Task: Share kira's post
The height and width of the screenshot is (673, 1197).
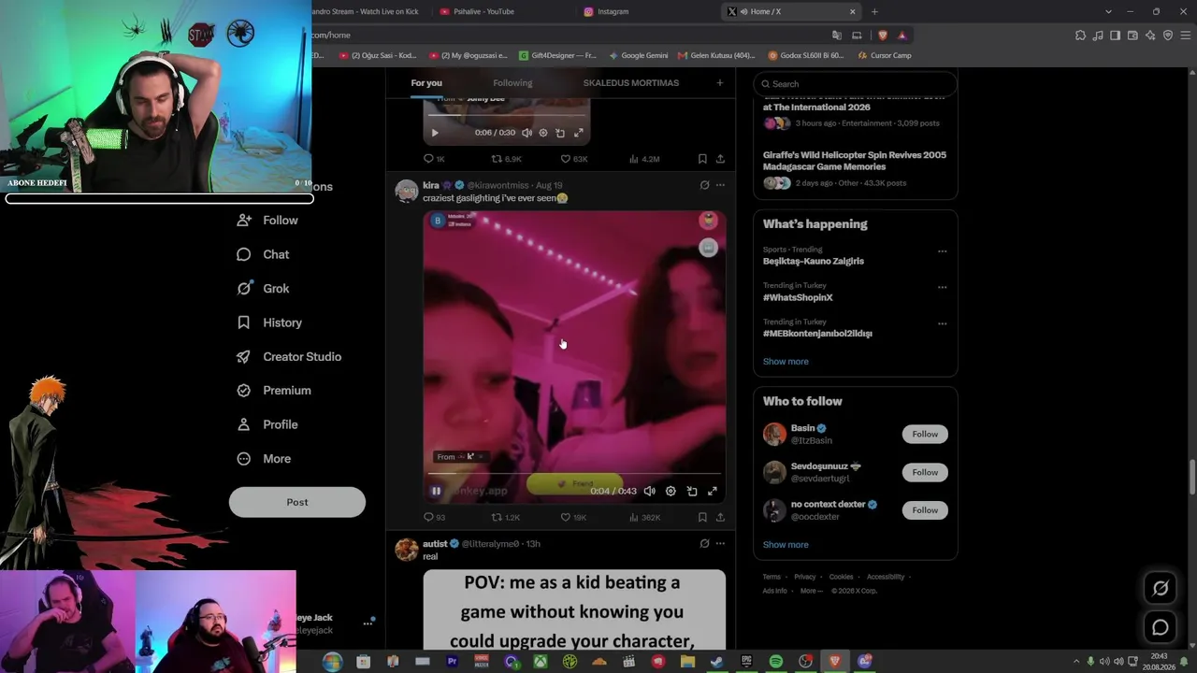Action: pos(720,517)
